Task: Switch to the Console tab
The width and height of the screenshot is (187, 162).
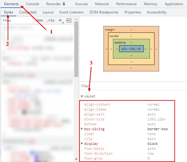Action: pyautogui.click(x=32, y=4)
